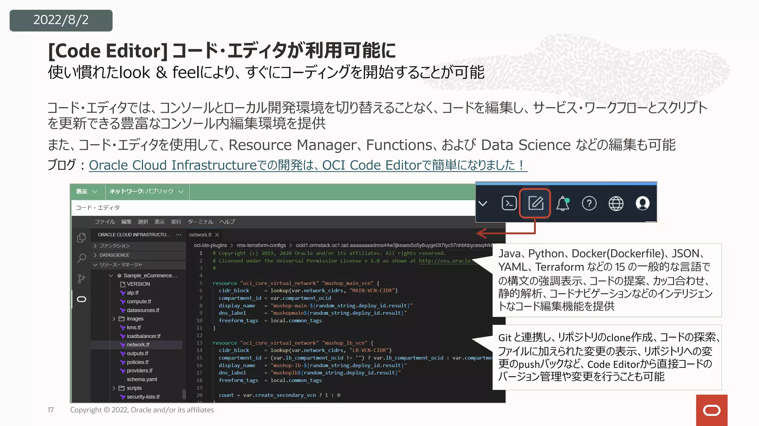Image resolution: width=759 pixels, height=426 pixels.
Task: Open the explorer panel more actions ellipsis
Action: [179, 235]
